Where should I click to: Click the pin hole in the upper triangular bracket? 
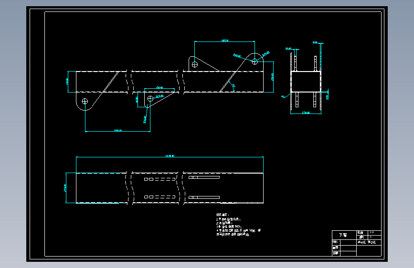click(195, 64)
